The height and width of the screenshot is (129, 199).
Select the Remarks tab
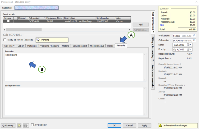[x=121, y=45]
